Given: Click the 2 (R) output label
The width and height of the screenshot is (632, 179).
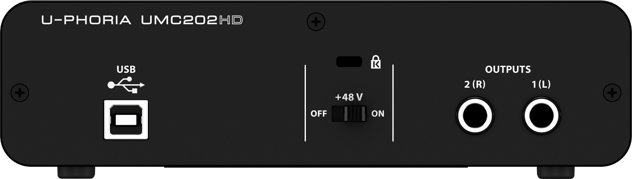Looking at the screenshot, I should point(475,84).
